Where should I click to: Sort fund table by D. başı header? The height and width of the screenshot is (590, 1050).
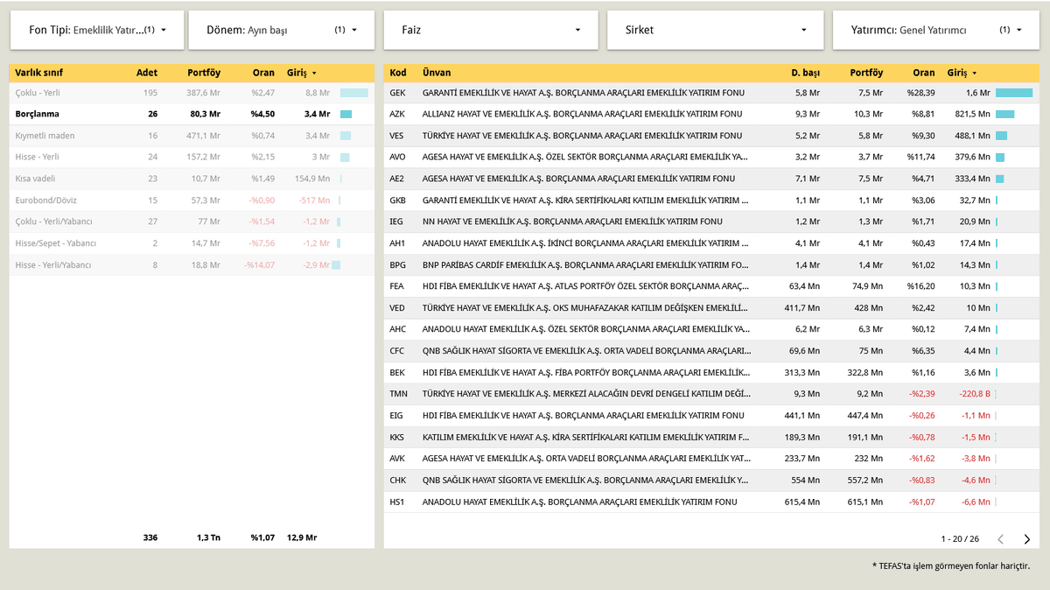806,73
